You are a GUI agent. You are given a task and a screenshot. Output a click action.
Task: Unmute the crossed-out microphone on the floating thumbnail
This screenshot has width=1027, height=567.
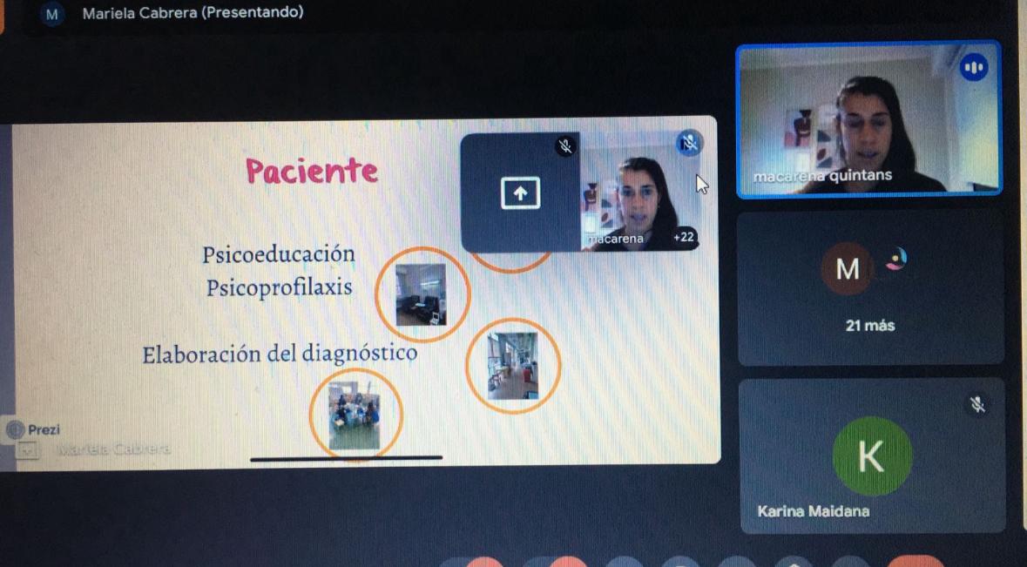pos(567,146)
